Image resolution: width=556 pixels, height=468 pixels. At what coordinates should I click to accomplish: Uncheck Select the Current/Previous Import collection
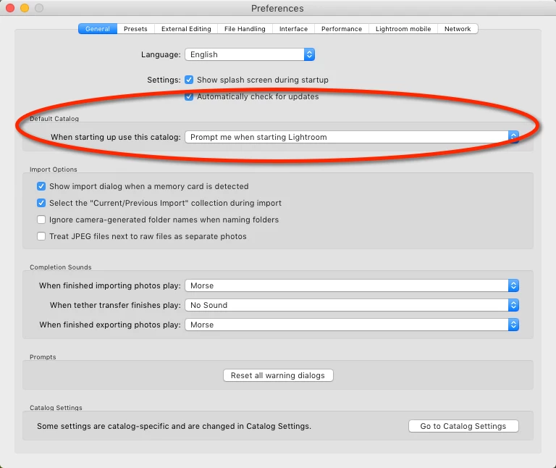(41, 203)
